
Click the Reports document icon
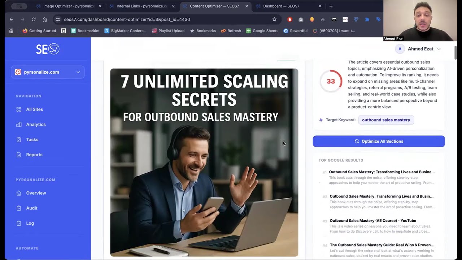[x=19, y=155]
